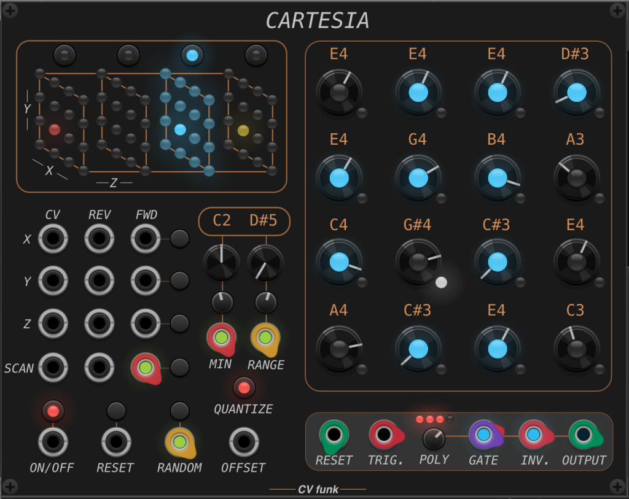
Task: Click the B4 step knob
Action: (498, 178)
